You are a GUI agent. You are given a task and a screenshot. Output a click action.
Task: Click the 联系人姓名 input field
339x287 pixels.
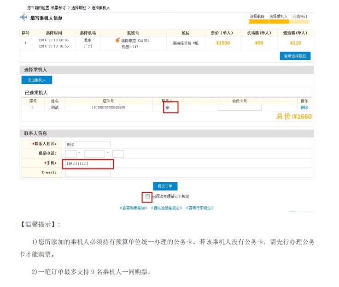pos(88,144)
